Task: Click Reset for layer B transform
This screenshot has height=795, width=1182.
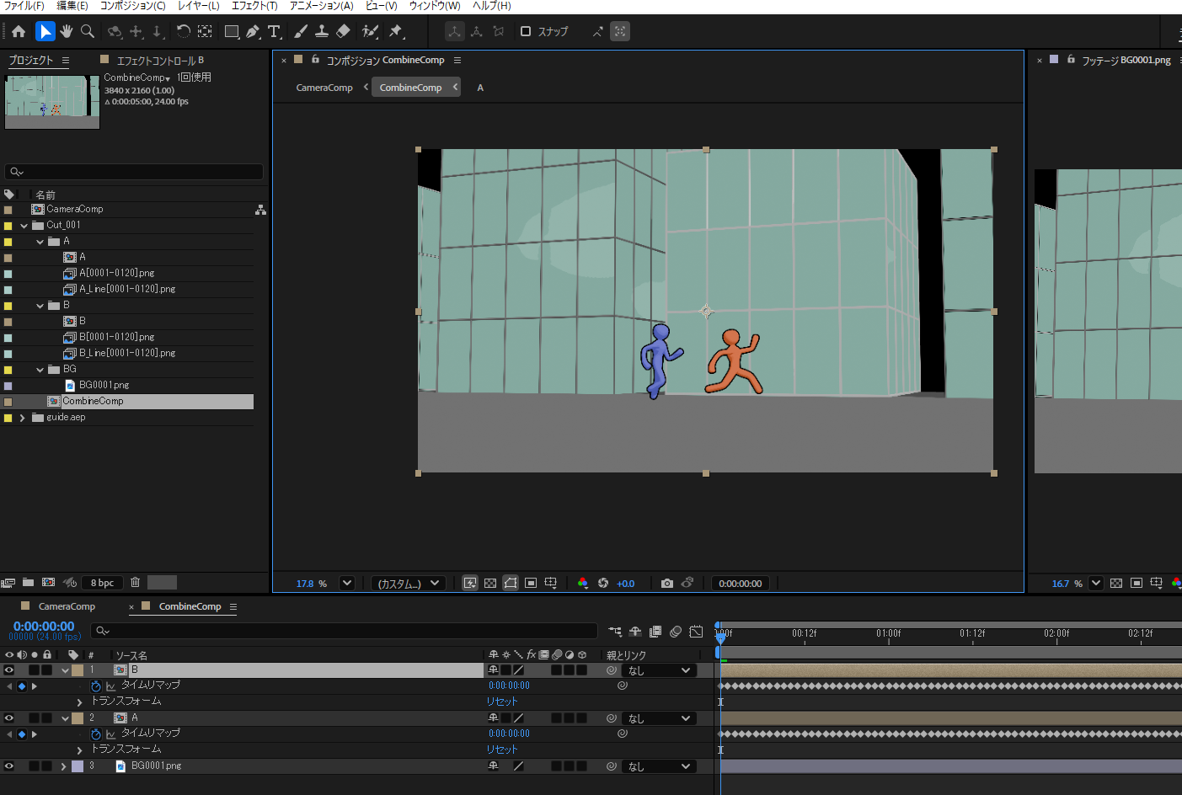Action: (502, 702)
